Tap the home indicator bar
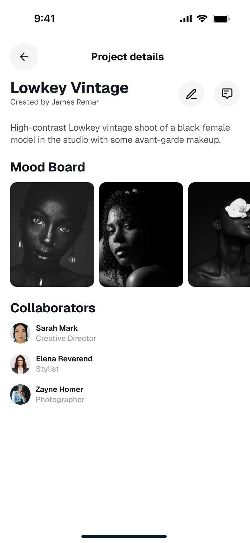Viewport: 250px width, 543px height. tap(124, 536)
